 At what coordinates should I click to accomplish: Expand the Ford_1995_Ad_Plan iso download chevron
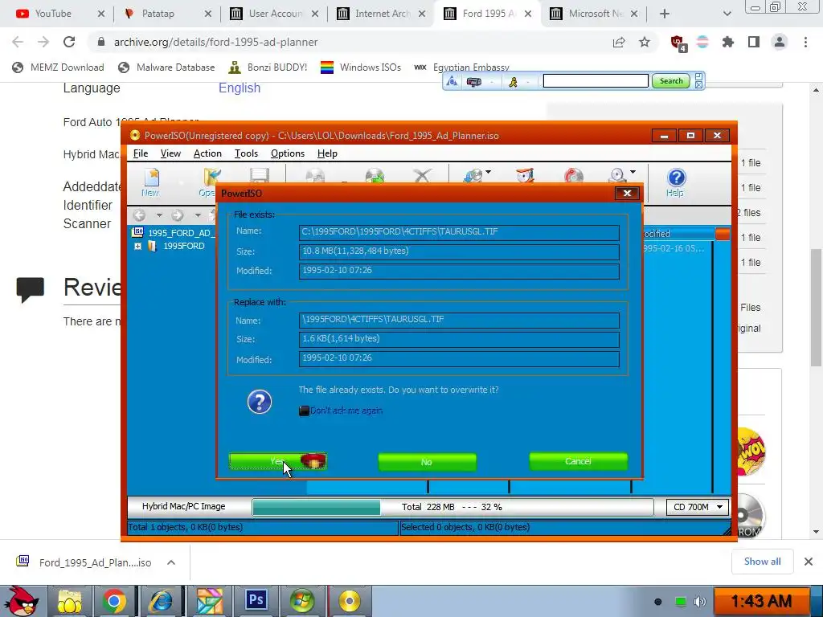171,562
